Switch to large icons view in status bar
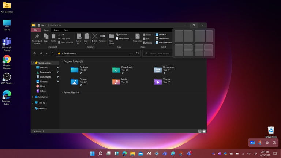The width and height of the screenshot is (281, 158). click(204, 131)
